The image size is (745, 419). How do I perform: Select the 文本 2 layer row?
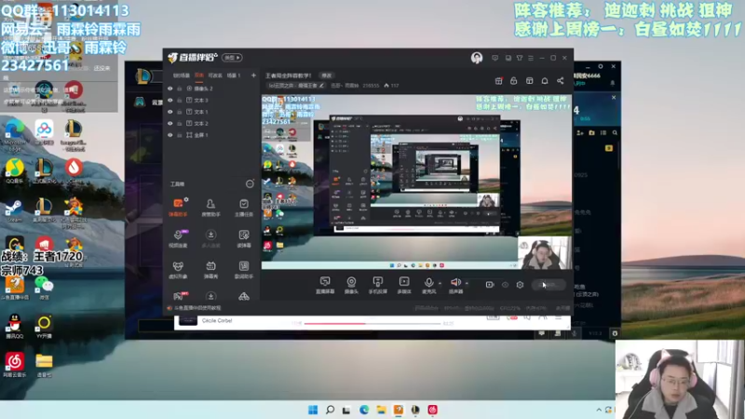coord(210,124)
